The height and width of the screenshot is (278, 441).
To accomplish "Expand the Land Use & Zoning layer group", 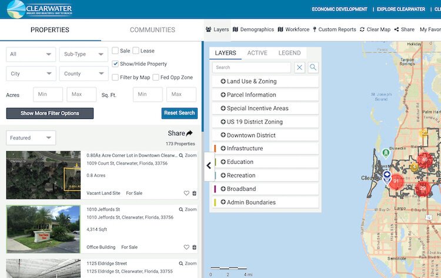I will pos(223,81).
